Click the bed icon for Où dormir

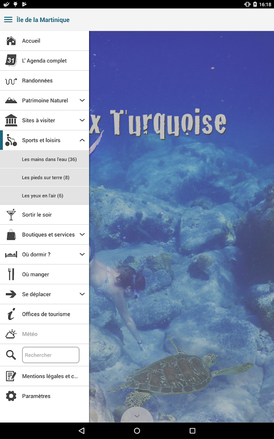(11, 254)
